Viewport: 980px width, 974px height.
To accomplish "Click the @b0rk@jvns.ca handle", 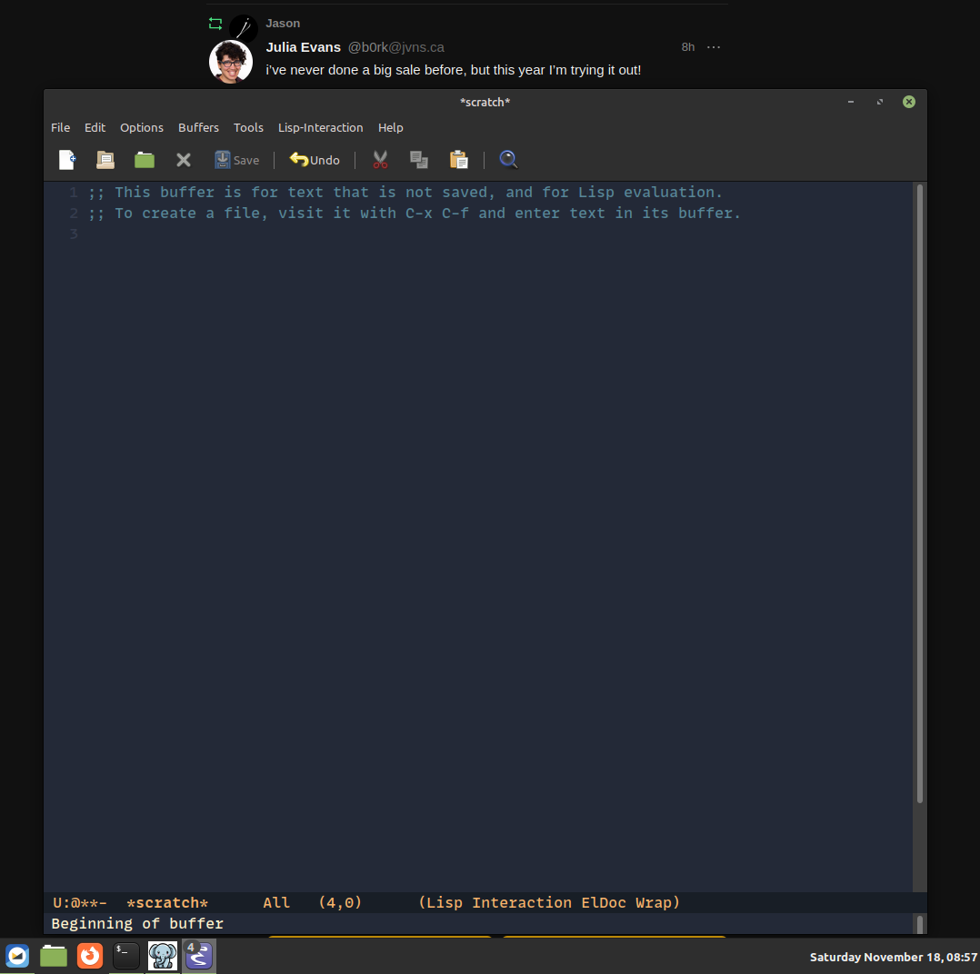I will [395, 47].
